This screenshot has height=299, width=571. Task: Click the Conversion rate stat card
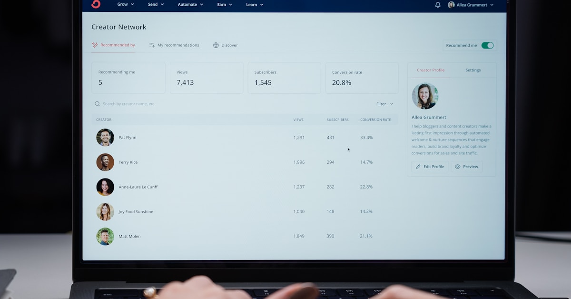(362, 78)
